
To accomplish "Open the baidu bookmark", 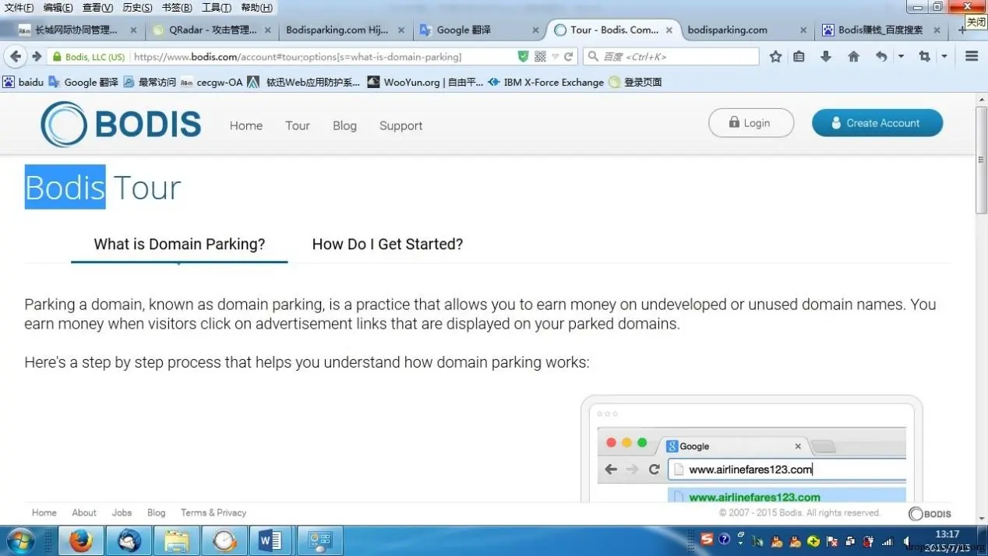I will [23, 82].
